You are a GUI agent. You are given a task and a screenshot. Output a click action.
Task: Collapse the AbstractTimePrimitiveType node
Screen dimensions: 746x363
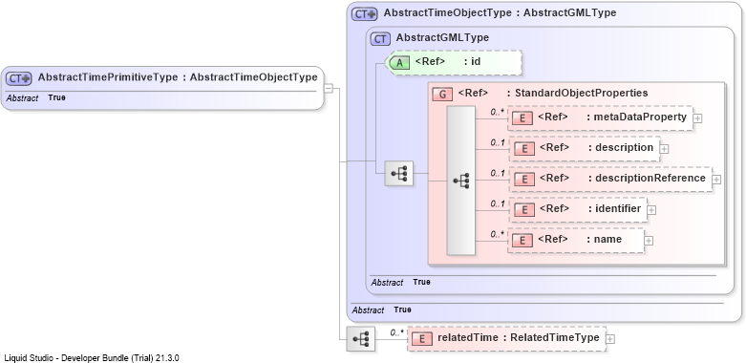(x=329, y=88)
